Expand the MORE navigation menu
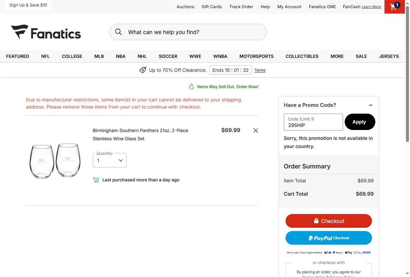The height and width of the screenshot is (277, 410). [337, 56]
